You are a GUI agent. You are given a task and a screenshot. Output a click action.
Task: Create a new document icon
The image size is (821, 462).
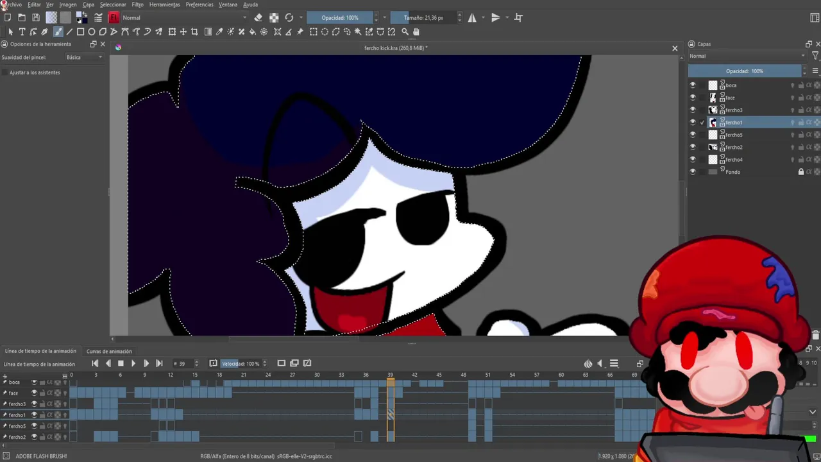point(8,17)
